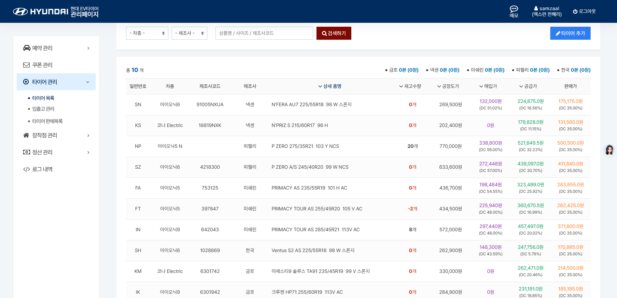Click the blue 타이어 추가 button
The image size is (617, 298).
click(x=570, y=33)
